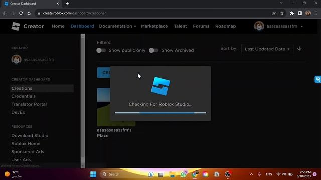
Task: Click the sidebar asasasasassfm creator profile
Action: [33, 60]
